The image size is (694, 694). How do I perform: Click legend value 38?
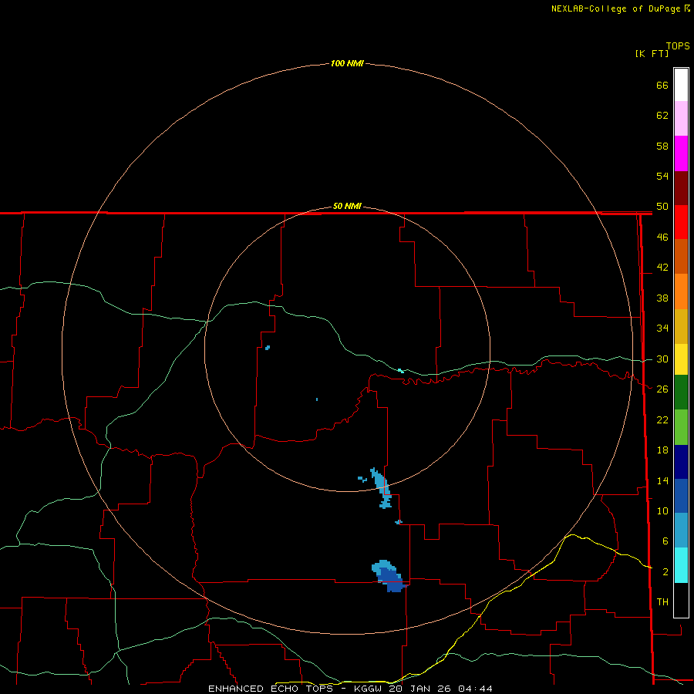pyautogui.click(x=662, y=298)
